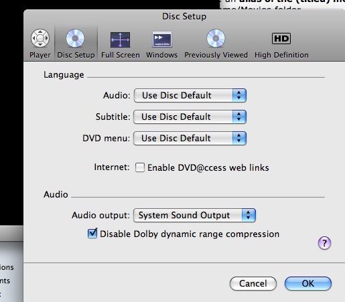Enable DVD@ccess web links checkbox
The image size is (345, 302).
tap(140, 167)
